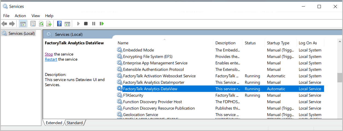Click gear icon beside Embedded Mode

coord(119,50)
